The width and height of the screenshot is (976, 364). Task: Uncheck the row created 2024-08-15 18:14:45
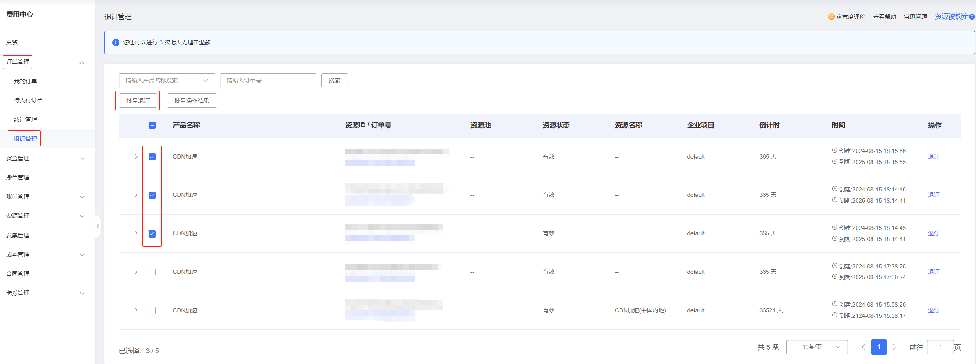[152, 233]
